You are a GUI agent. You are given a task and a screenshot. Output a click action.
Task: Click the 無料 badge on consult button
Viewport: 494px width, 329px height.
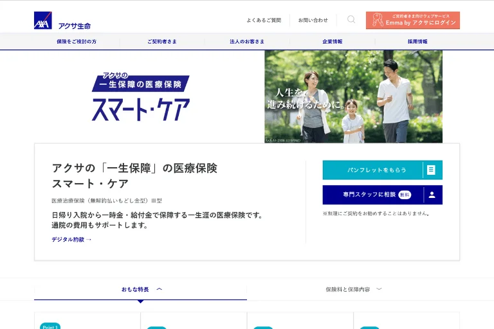tap(405, 195)
